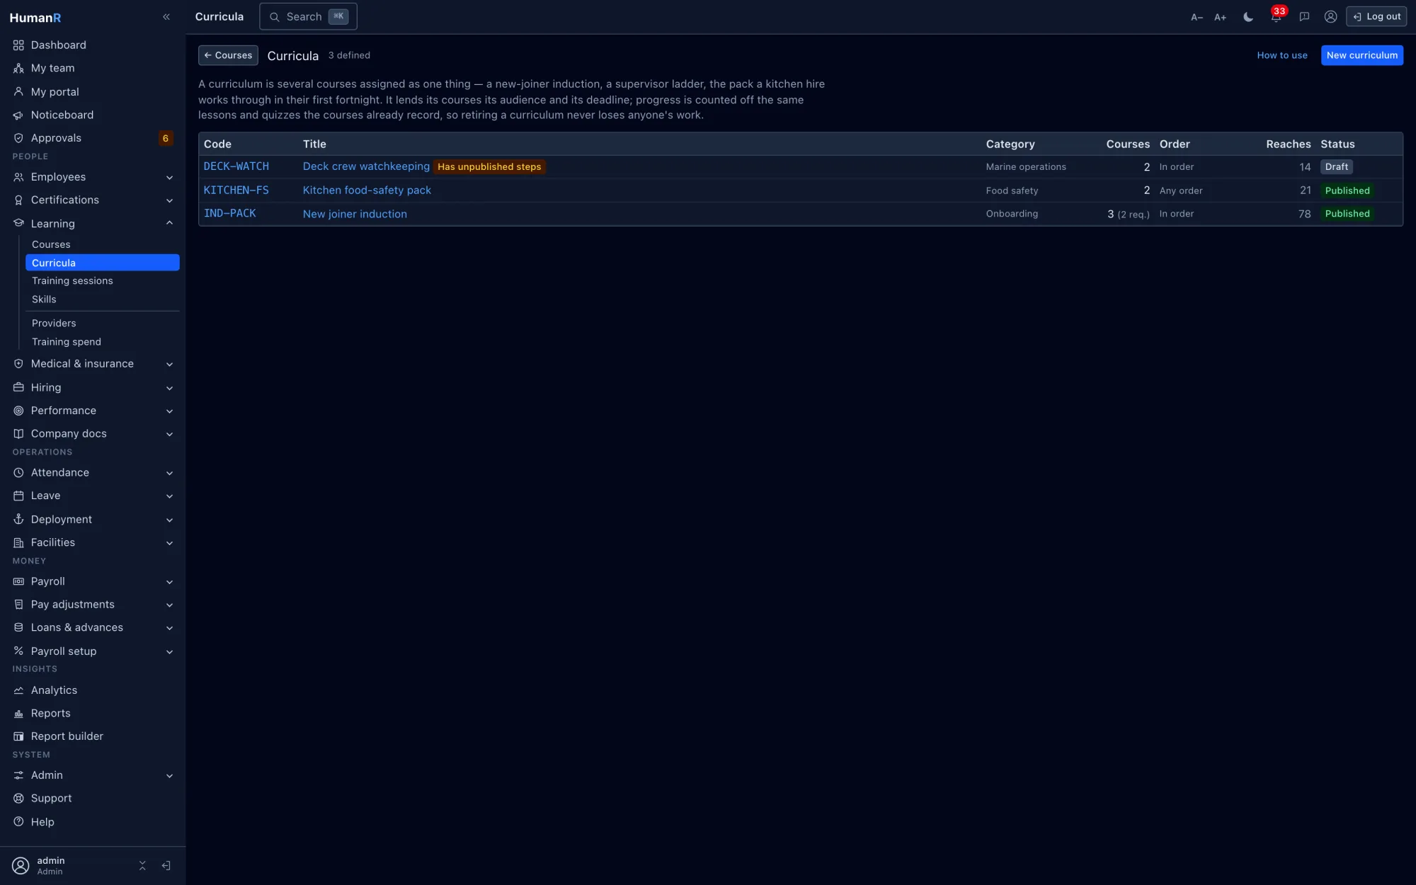
Task: Expand the Deployment section
Action: coord(93,520)
